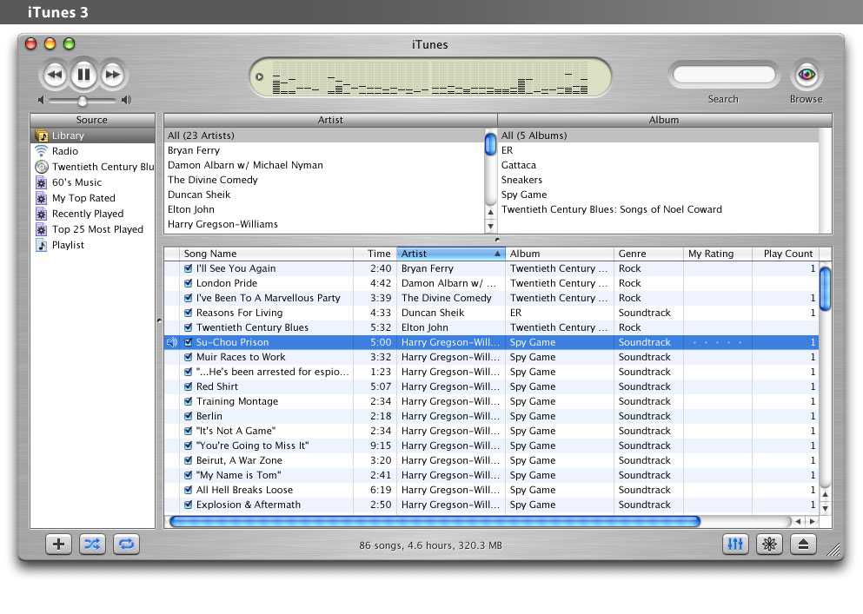Open My Top Rated smart playlist
This screenshot has width=863, height=614.
click(x=92, y=198)
